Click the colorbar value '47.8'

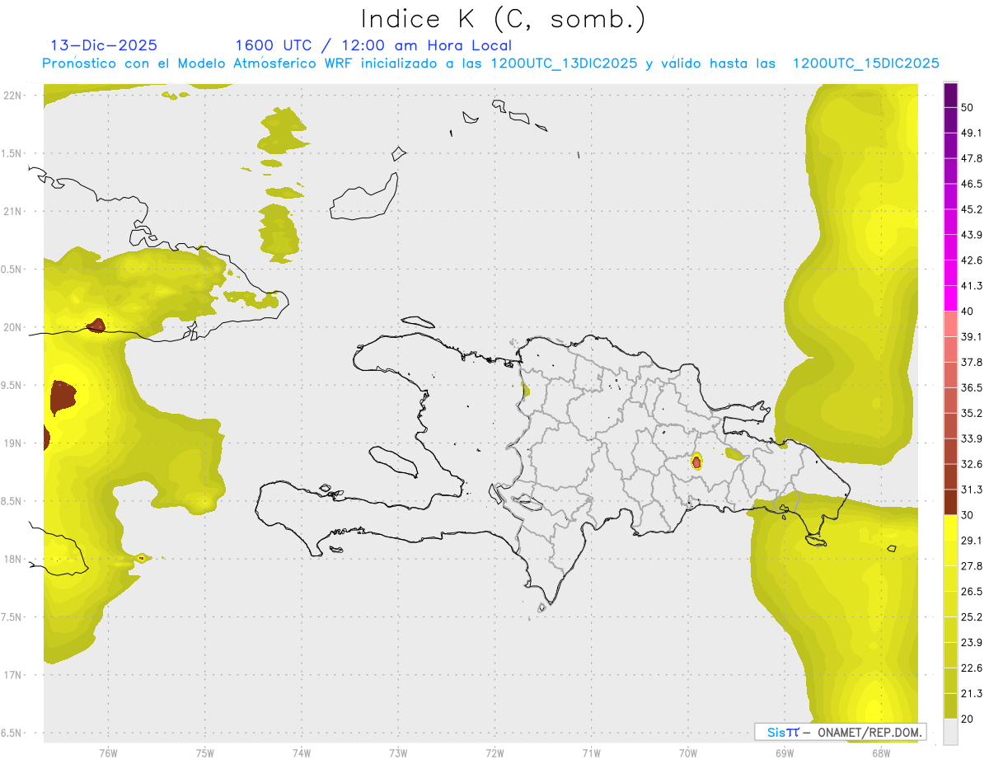pyautogui.click(x=972, y=158)
